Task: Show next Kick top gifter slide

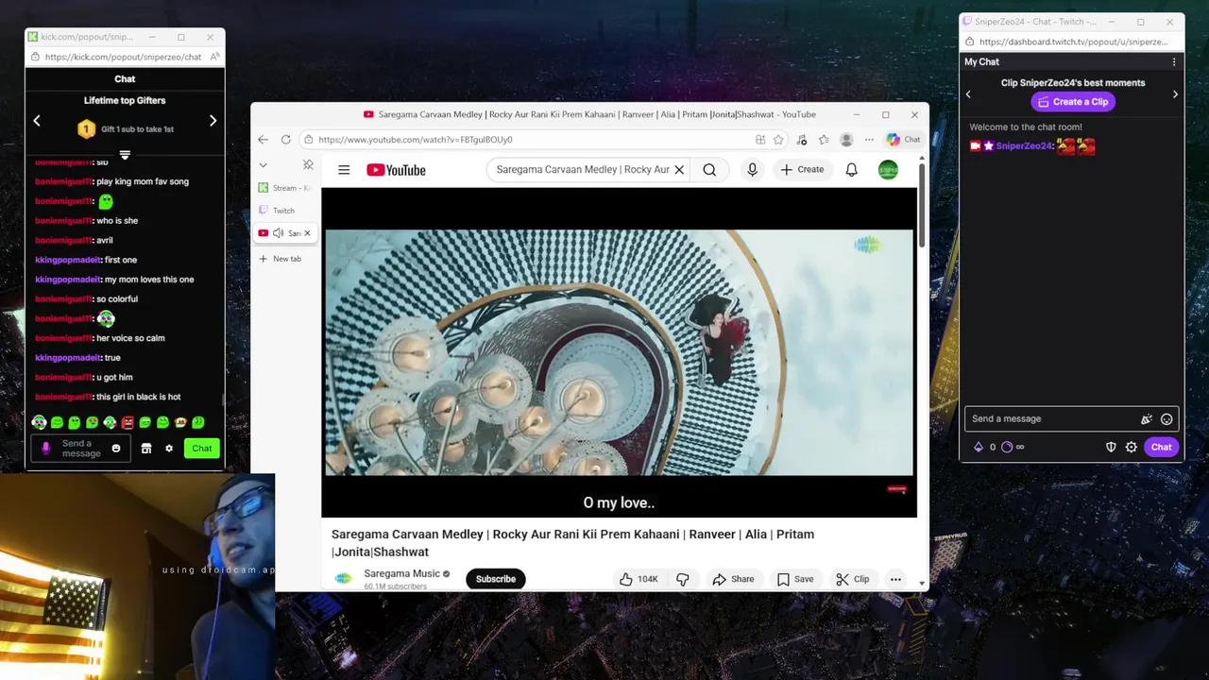Action: [x=213, y=121]
